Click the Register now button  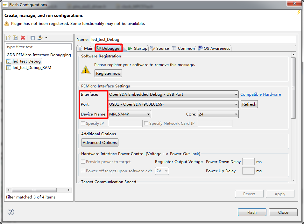point(108,73)
